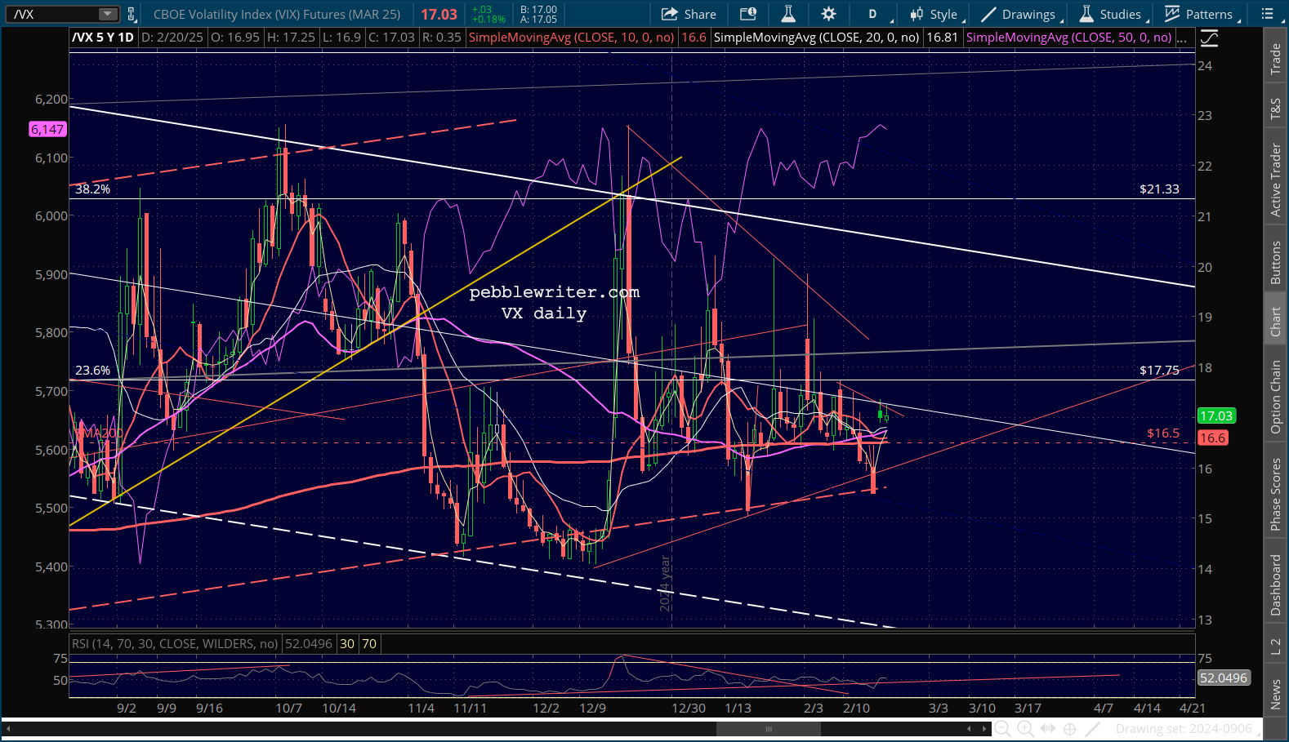Viewport: 1289px width, 742px height.
Task: Click the 2024 year vertical line label
Action: (x=666, y=584)
